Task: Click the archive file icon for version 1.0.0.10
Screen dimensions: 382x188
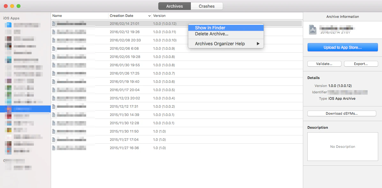Action: point(54,40)
